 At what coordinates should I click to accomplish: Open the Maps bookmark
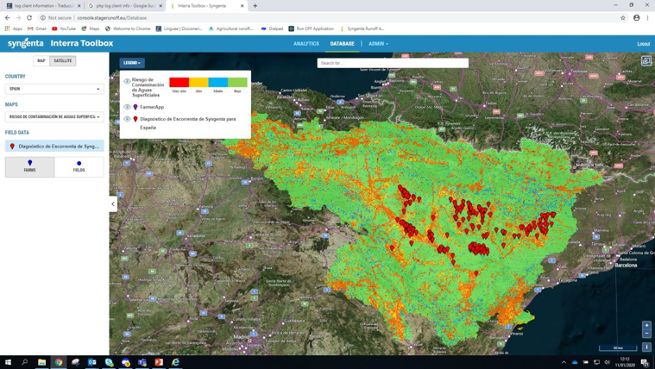pos(91,28)
